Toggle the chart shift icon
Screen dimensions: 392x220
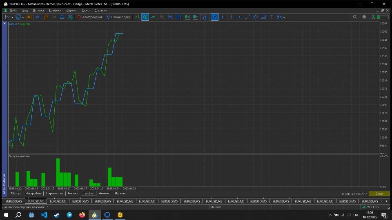coord(195,17)
